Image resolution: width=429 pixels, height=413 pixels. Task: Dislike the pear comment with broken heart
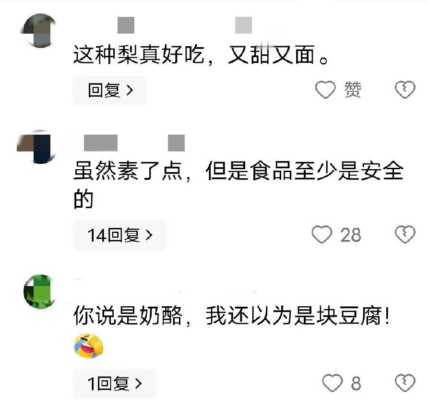point(405,89)
